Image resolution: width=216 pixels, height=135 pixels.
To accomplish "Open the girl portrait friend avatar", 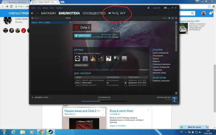I will pyautogui.click(x=93, y=59).
